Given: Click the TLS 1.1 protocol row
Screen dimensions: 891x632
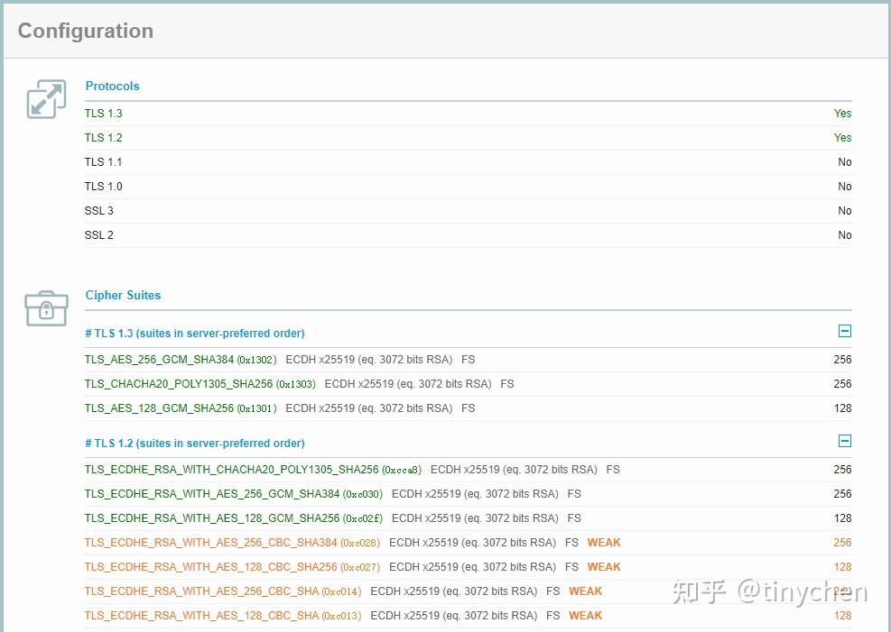Looking at the screenshot, I should [x=104, y=161].
